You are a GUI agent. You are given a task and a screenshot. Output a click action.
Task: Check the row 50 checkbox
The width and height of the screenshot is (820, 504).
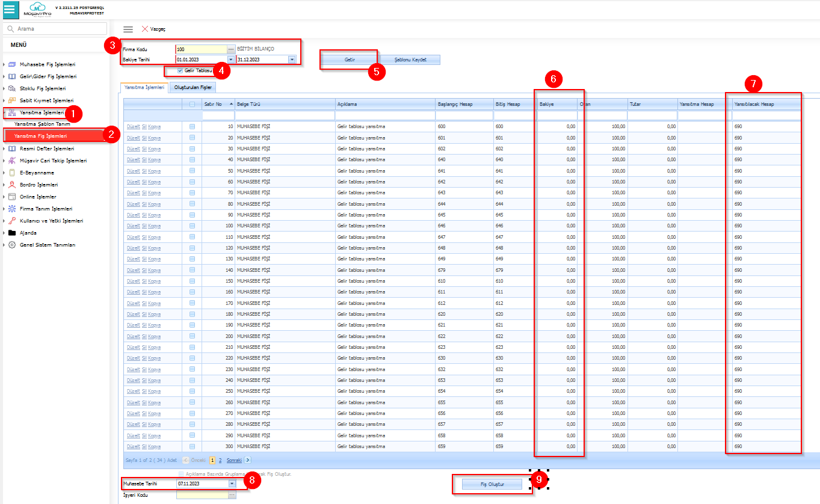(x=192, y=171)
